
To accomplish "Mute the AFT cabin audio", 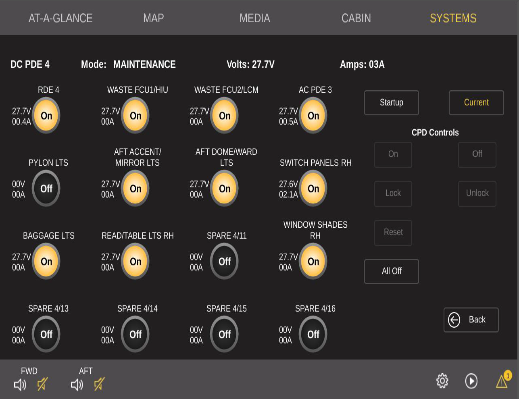I will [x=99, y=384].
